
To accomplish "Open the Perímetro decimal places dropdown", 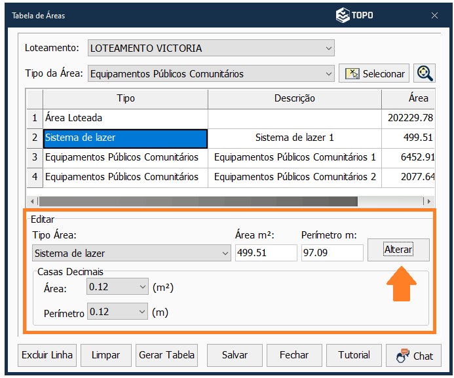I will 143,312.
